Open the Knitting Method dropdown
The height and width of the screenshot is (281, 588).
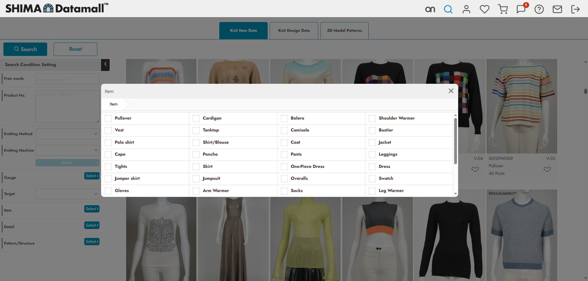pos(68,134)
